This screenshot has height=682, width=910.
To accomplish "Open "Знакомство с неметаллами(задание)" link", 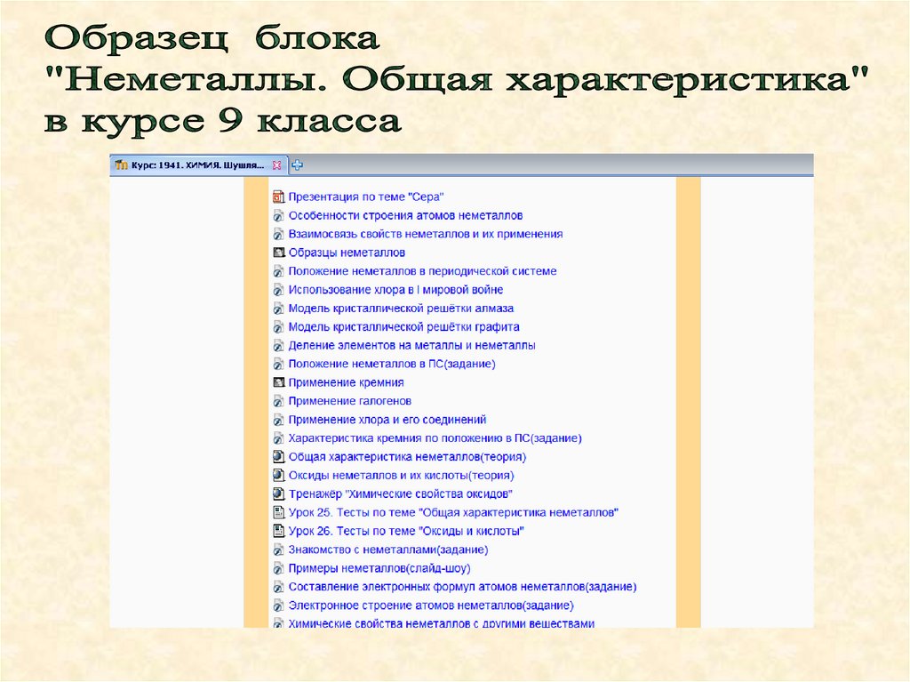I will (388, 550).
